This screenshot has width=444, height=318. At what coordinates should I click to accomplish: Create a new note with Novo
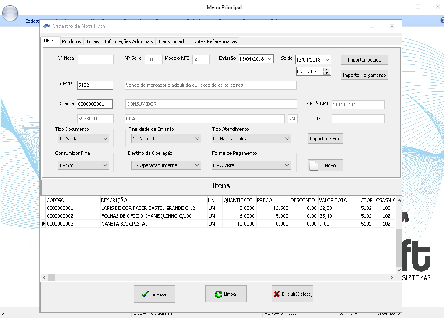325,165
